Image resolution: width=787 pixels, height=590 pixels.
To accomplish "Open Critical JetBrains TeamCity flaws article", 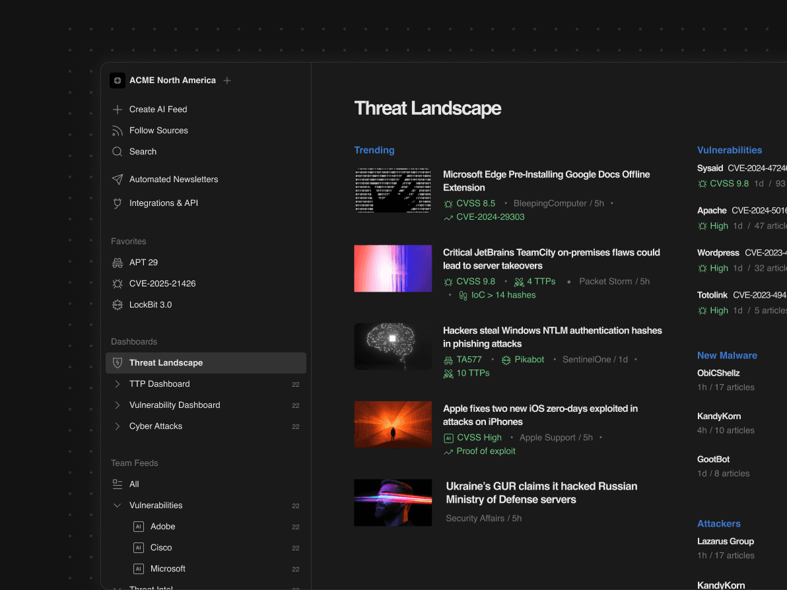I will [x=551, y=259].
